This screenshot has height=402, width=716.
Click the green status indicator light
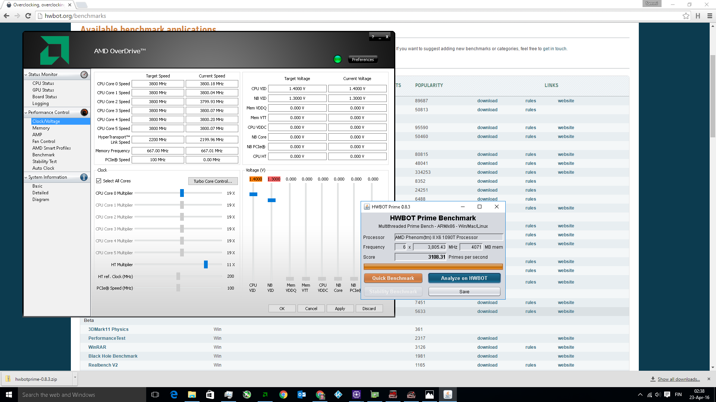(x=337, y=59)
